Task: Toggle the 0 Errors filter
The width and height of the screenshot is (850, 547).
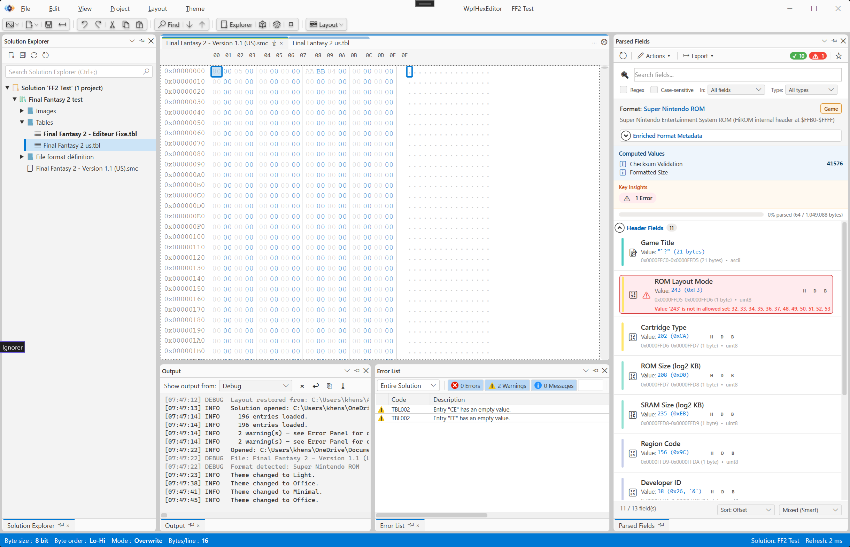Action: click(x=465, y=386)
